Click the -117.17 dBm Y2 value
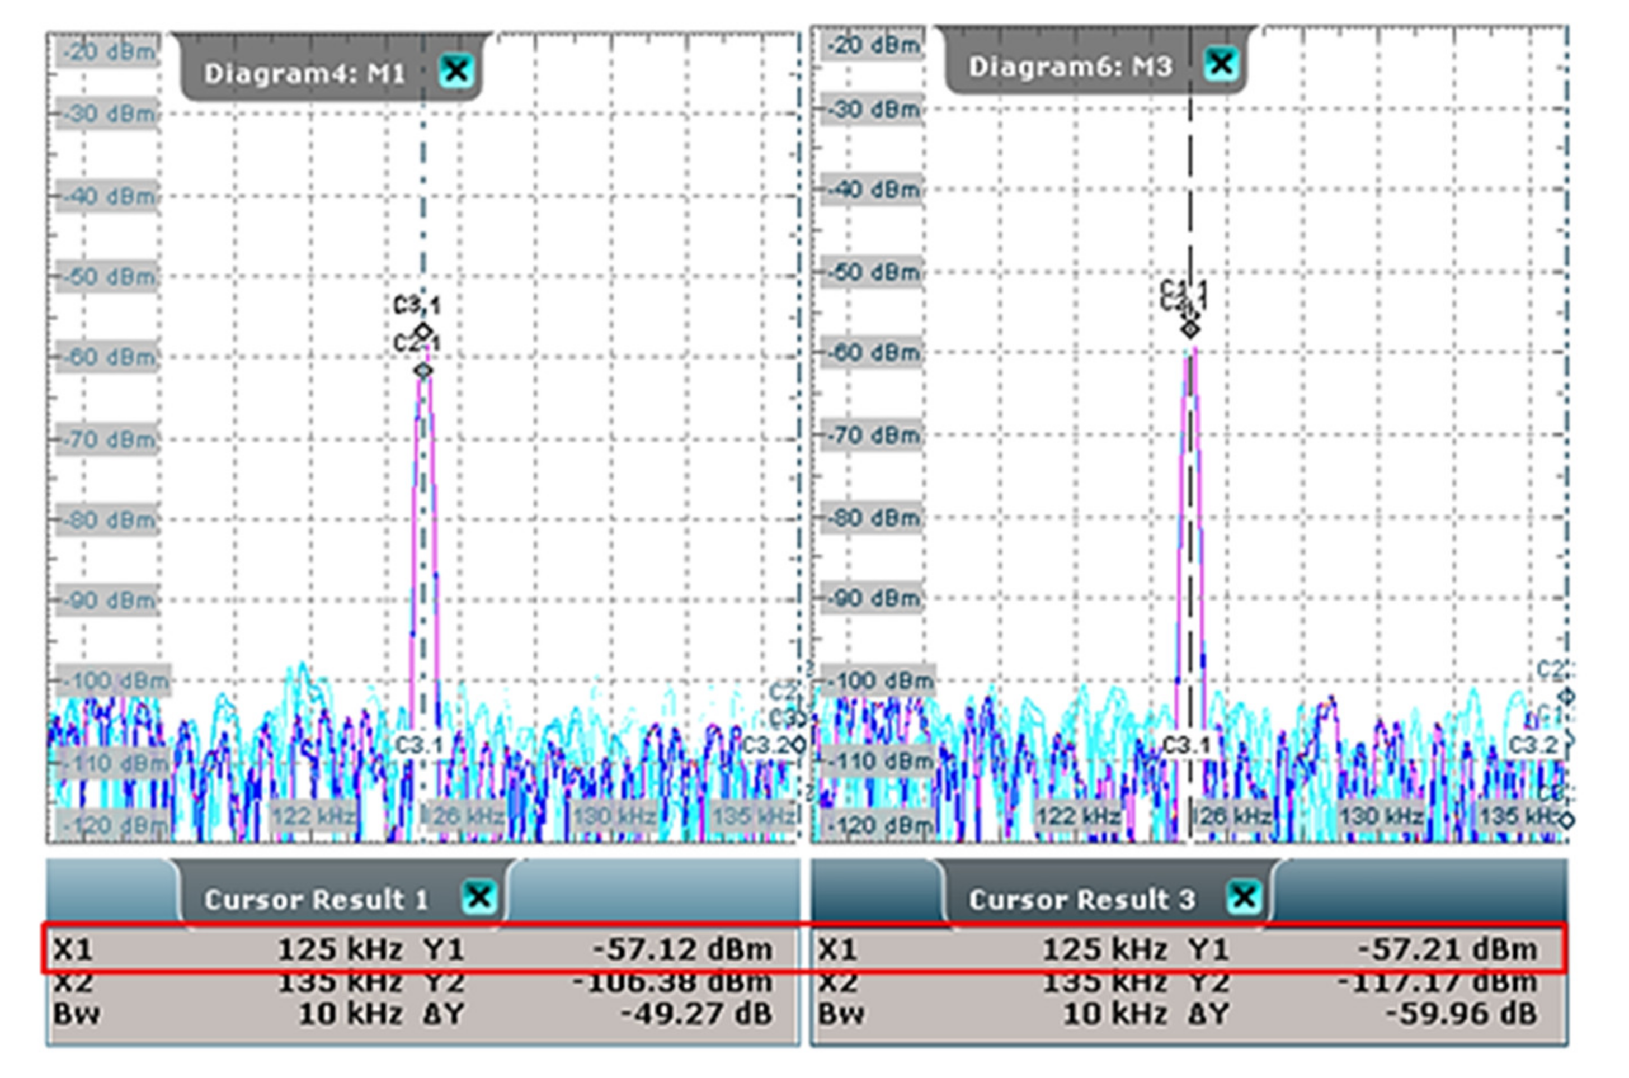This screenshot has height=1078, width=1629. coord(1437,982)
